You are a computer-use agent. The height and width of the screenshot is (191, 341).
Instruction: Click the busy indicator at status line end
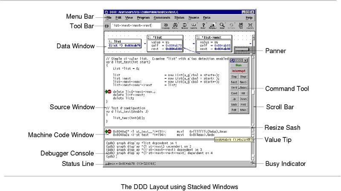[253, 162]
